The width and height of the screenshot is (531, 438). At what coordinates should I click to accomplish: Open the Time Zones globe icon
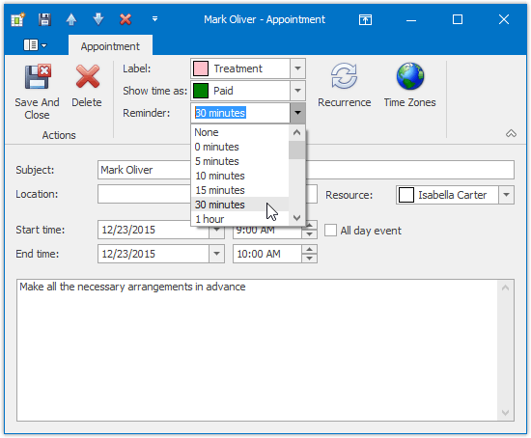click(x=409, y=76)
